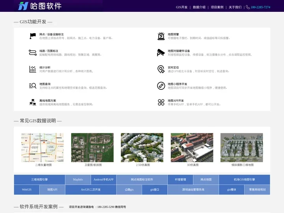This screenshot has height=213, width=284.
Task: Open the 数据介绍 menu item
Action: [199, 7]
